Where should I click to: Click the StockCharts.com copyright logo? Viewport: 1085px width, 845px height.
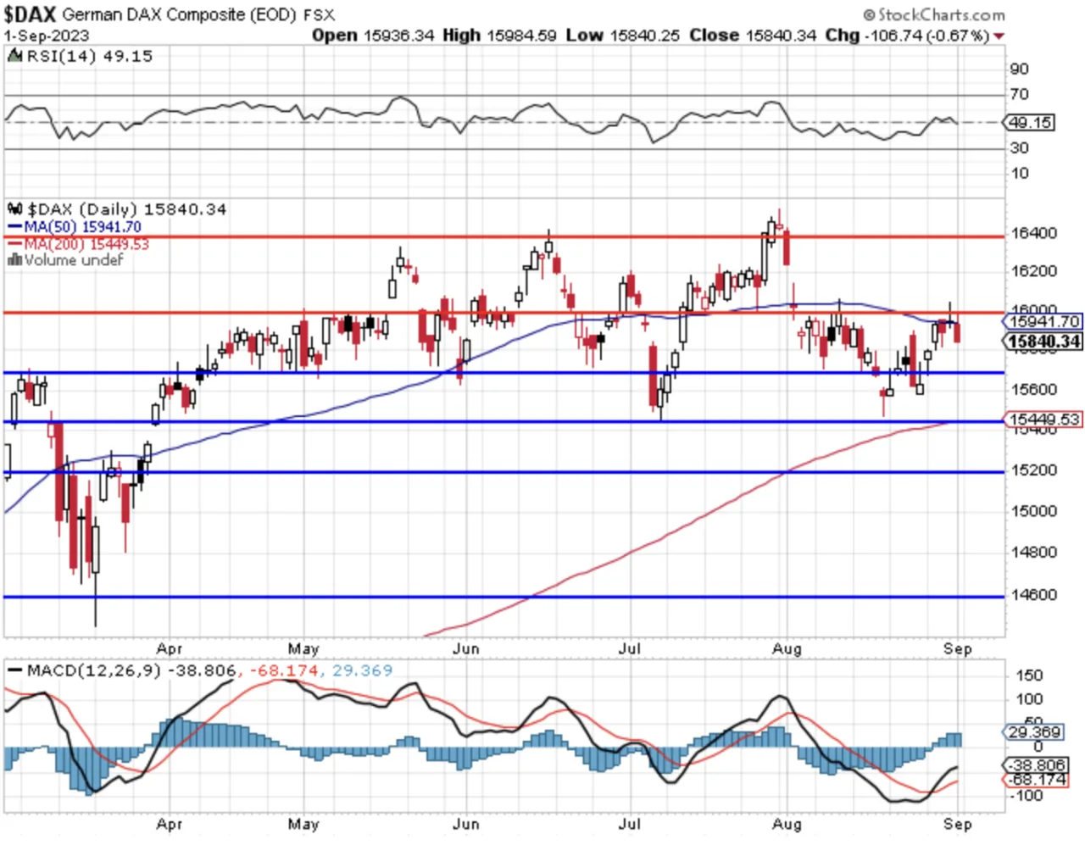934,14
